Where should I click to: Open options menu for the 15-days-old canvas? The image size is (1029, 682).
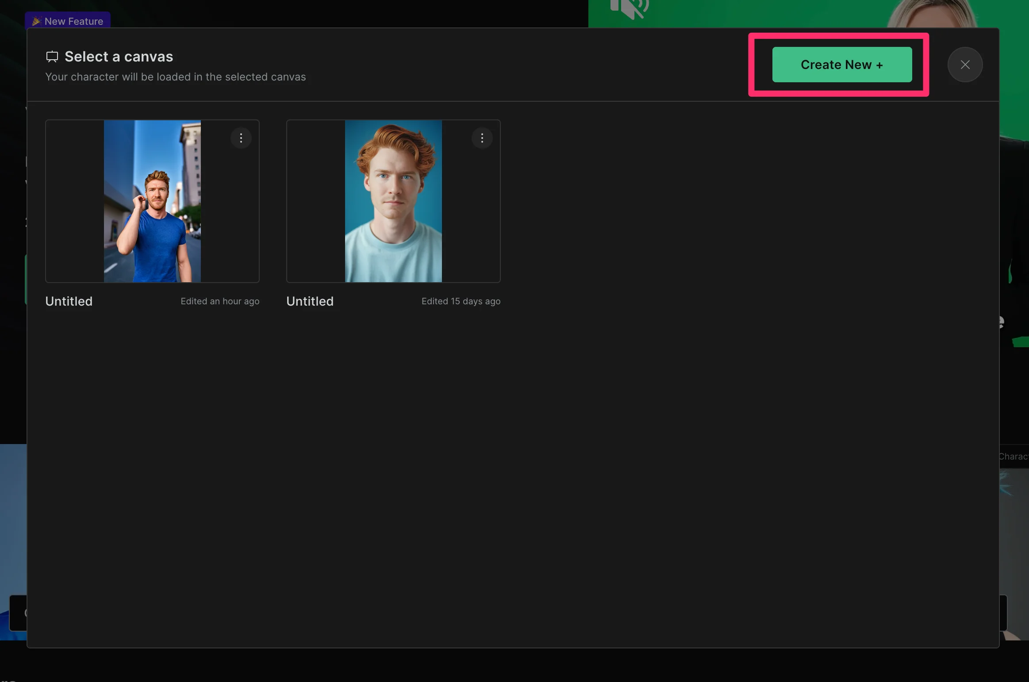click(482, 138)
